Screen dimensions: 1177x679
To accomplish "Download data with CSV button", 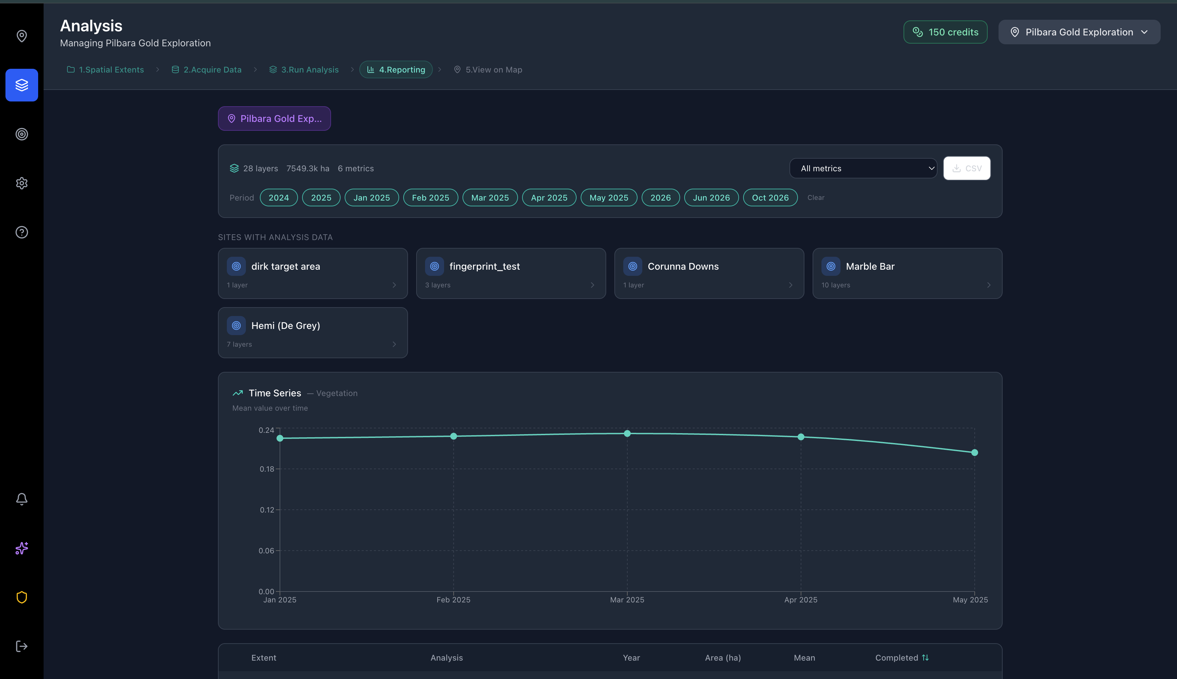I will click(x=967, y=168).
